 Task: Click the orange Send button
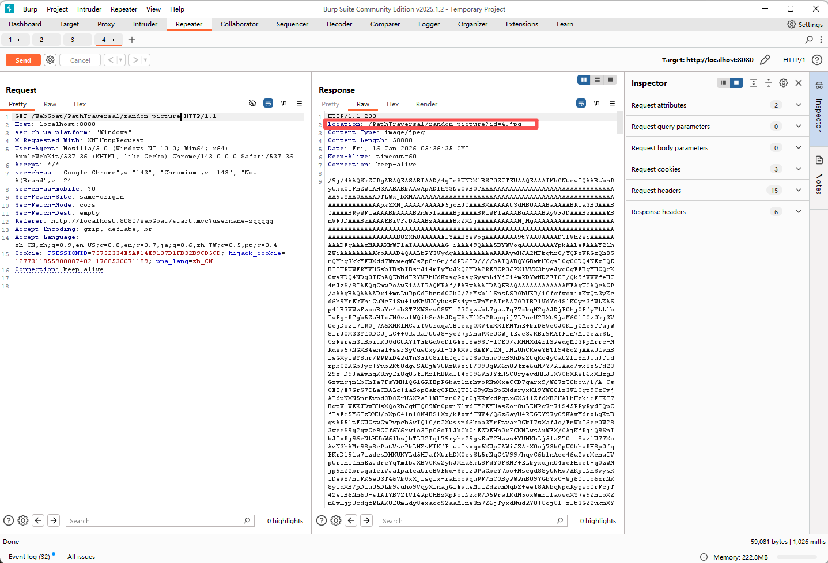click(23, 60)
